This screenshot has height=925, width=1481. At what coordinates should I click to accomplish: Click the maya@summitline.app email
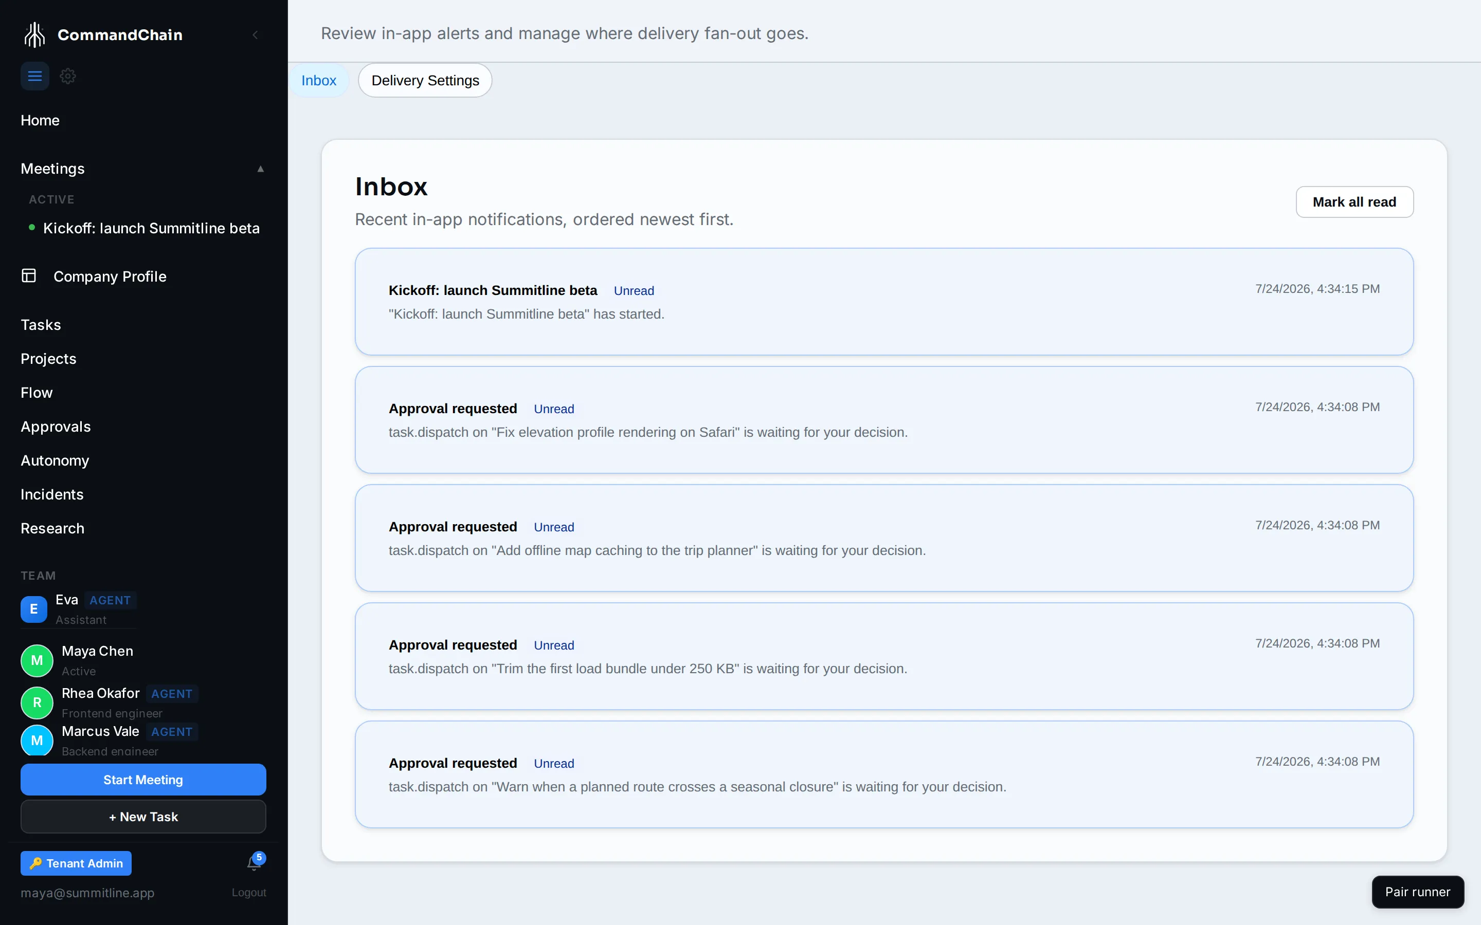(x=87, y=893)
